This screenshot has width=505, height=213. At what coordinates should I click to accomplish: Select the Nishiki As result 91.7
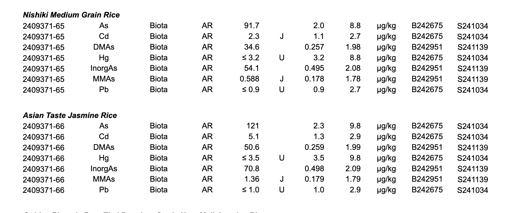[251, 26]
